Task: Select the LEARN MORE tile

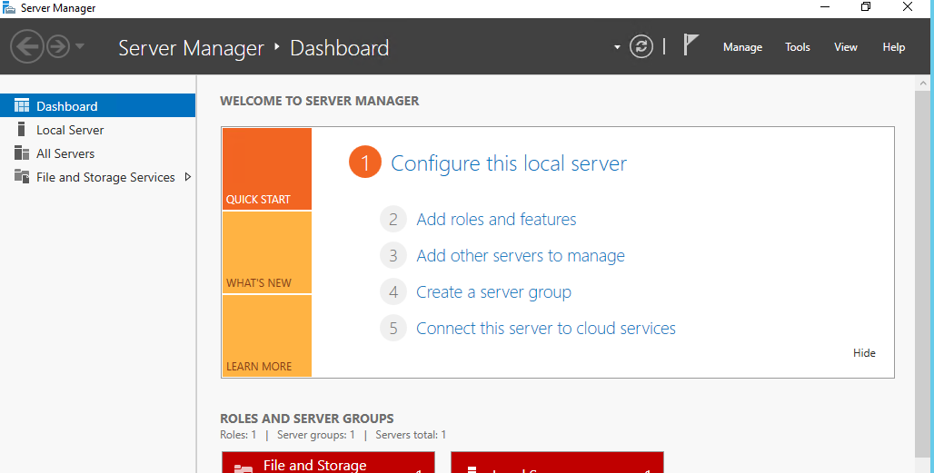Action: 267,336
